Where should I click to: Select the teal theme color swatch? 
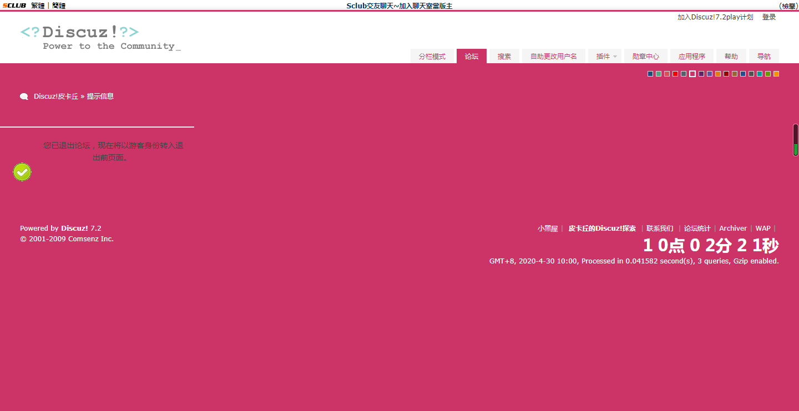tap(760, 74)
